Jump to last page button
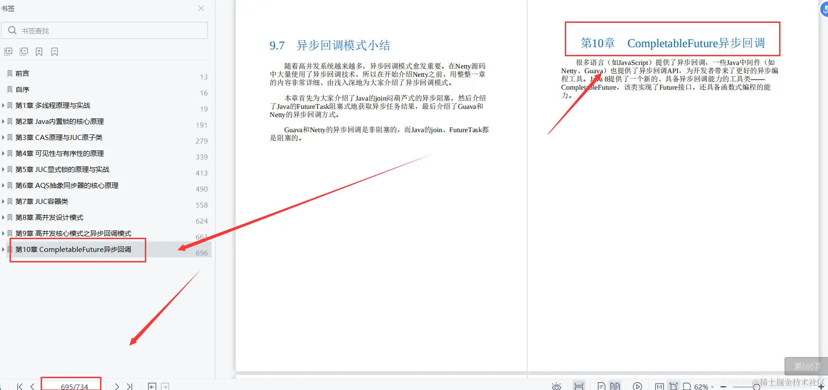The height and width of the screenshot is (390, 828). coord(130,386)
